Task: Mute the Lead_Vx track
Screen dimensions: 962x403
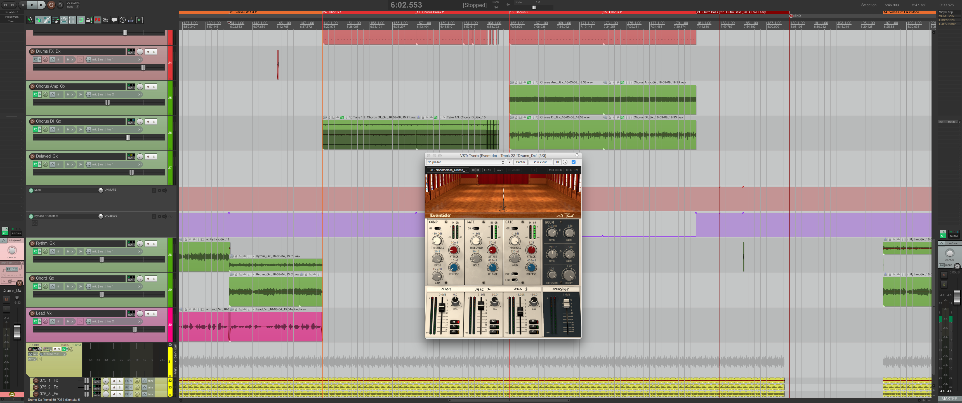Action: pos(148,313)
